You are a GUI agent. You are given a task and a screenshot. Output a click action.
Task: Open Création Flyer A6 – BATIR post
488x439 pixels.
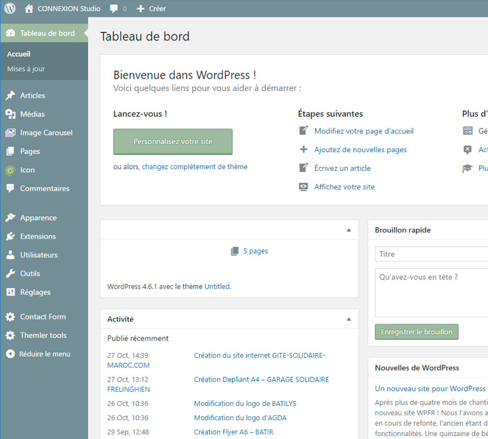pos(233,432)
